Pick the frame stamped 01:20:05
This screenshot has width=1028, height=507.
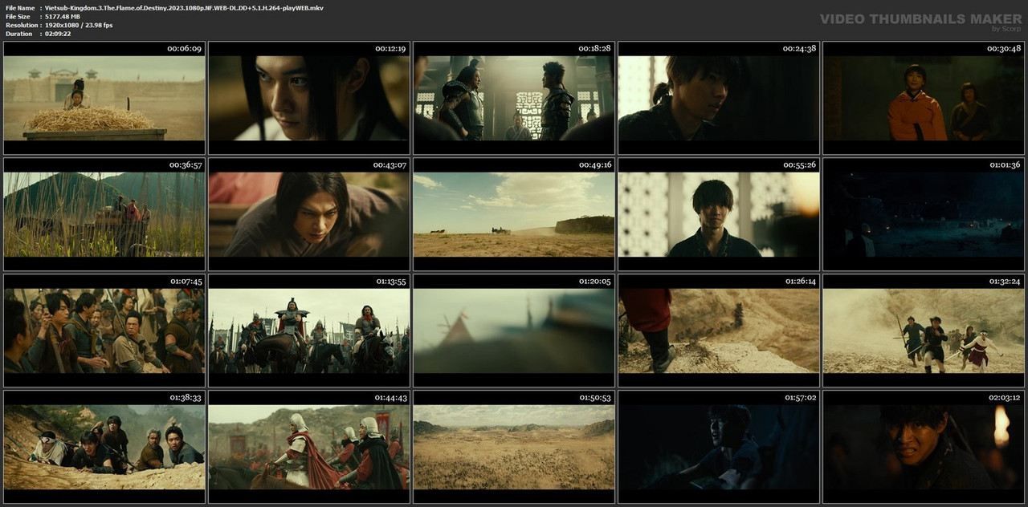tap(514, 331)
